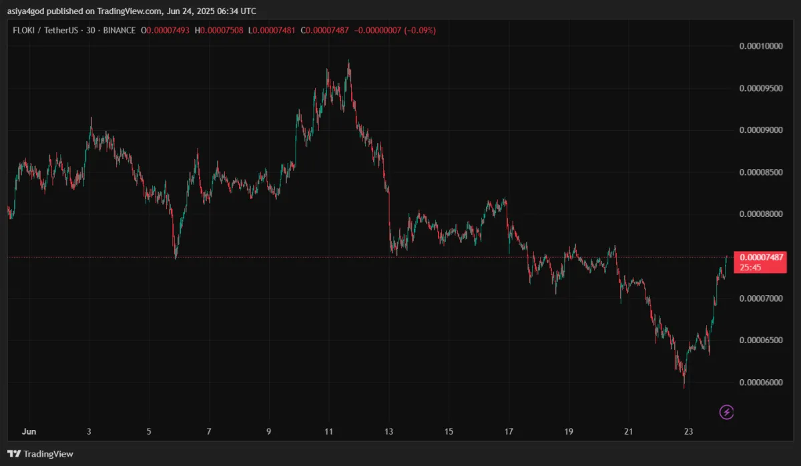Click the 0.00006000 price axis label
The height and width of the screenshot is (466, 801).
click(x=761, y=383)
